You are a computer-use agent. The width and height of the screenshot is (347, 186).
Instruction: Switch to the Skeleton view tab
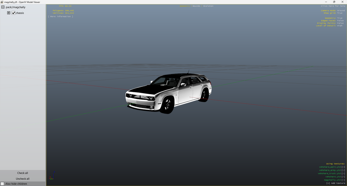(x=208, y=6)
